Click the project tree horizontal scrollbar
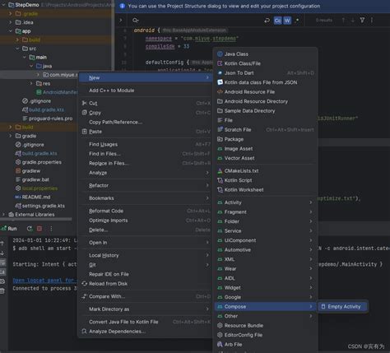The image size is (390, 353). pyautogui.click(x=36, y=219)
